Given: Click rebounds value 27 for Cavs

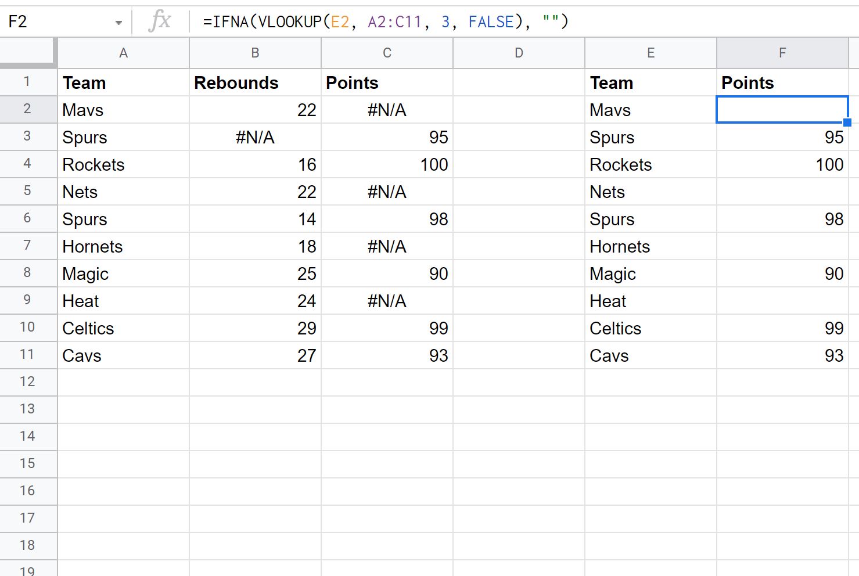Looking at the screenshot, I should coord(307,356).
